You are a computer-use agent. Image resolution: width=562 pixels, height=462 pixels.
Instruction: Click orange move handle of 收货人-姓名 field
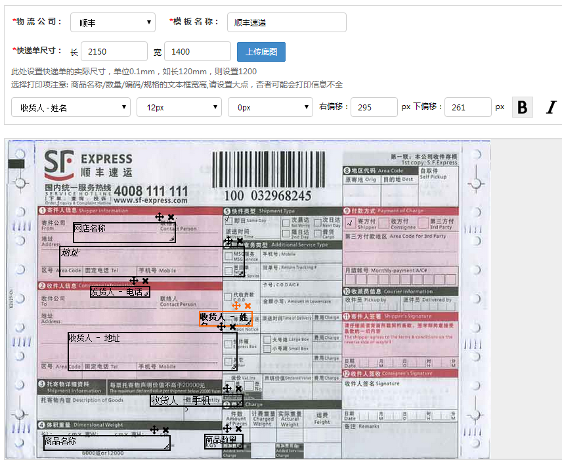coord(236,306)
